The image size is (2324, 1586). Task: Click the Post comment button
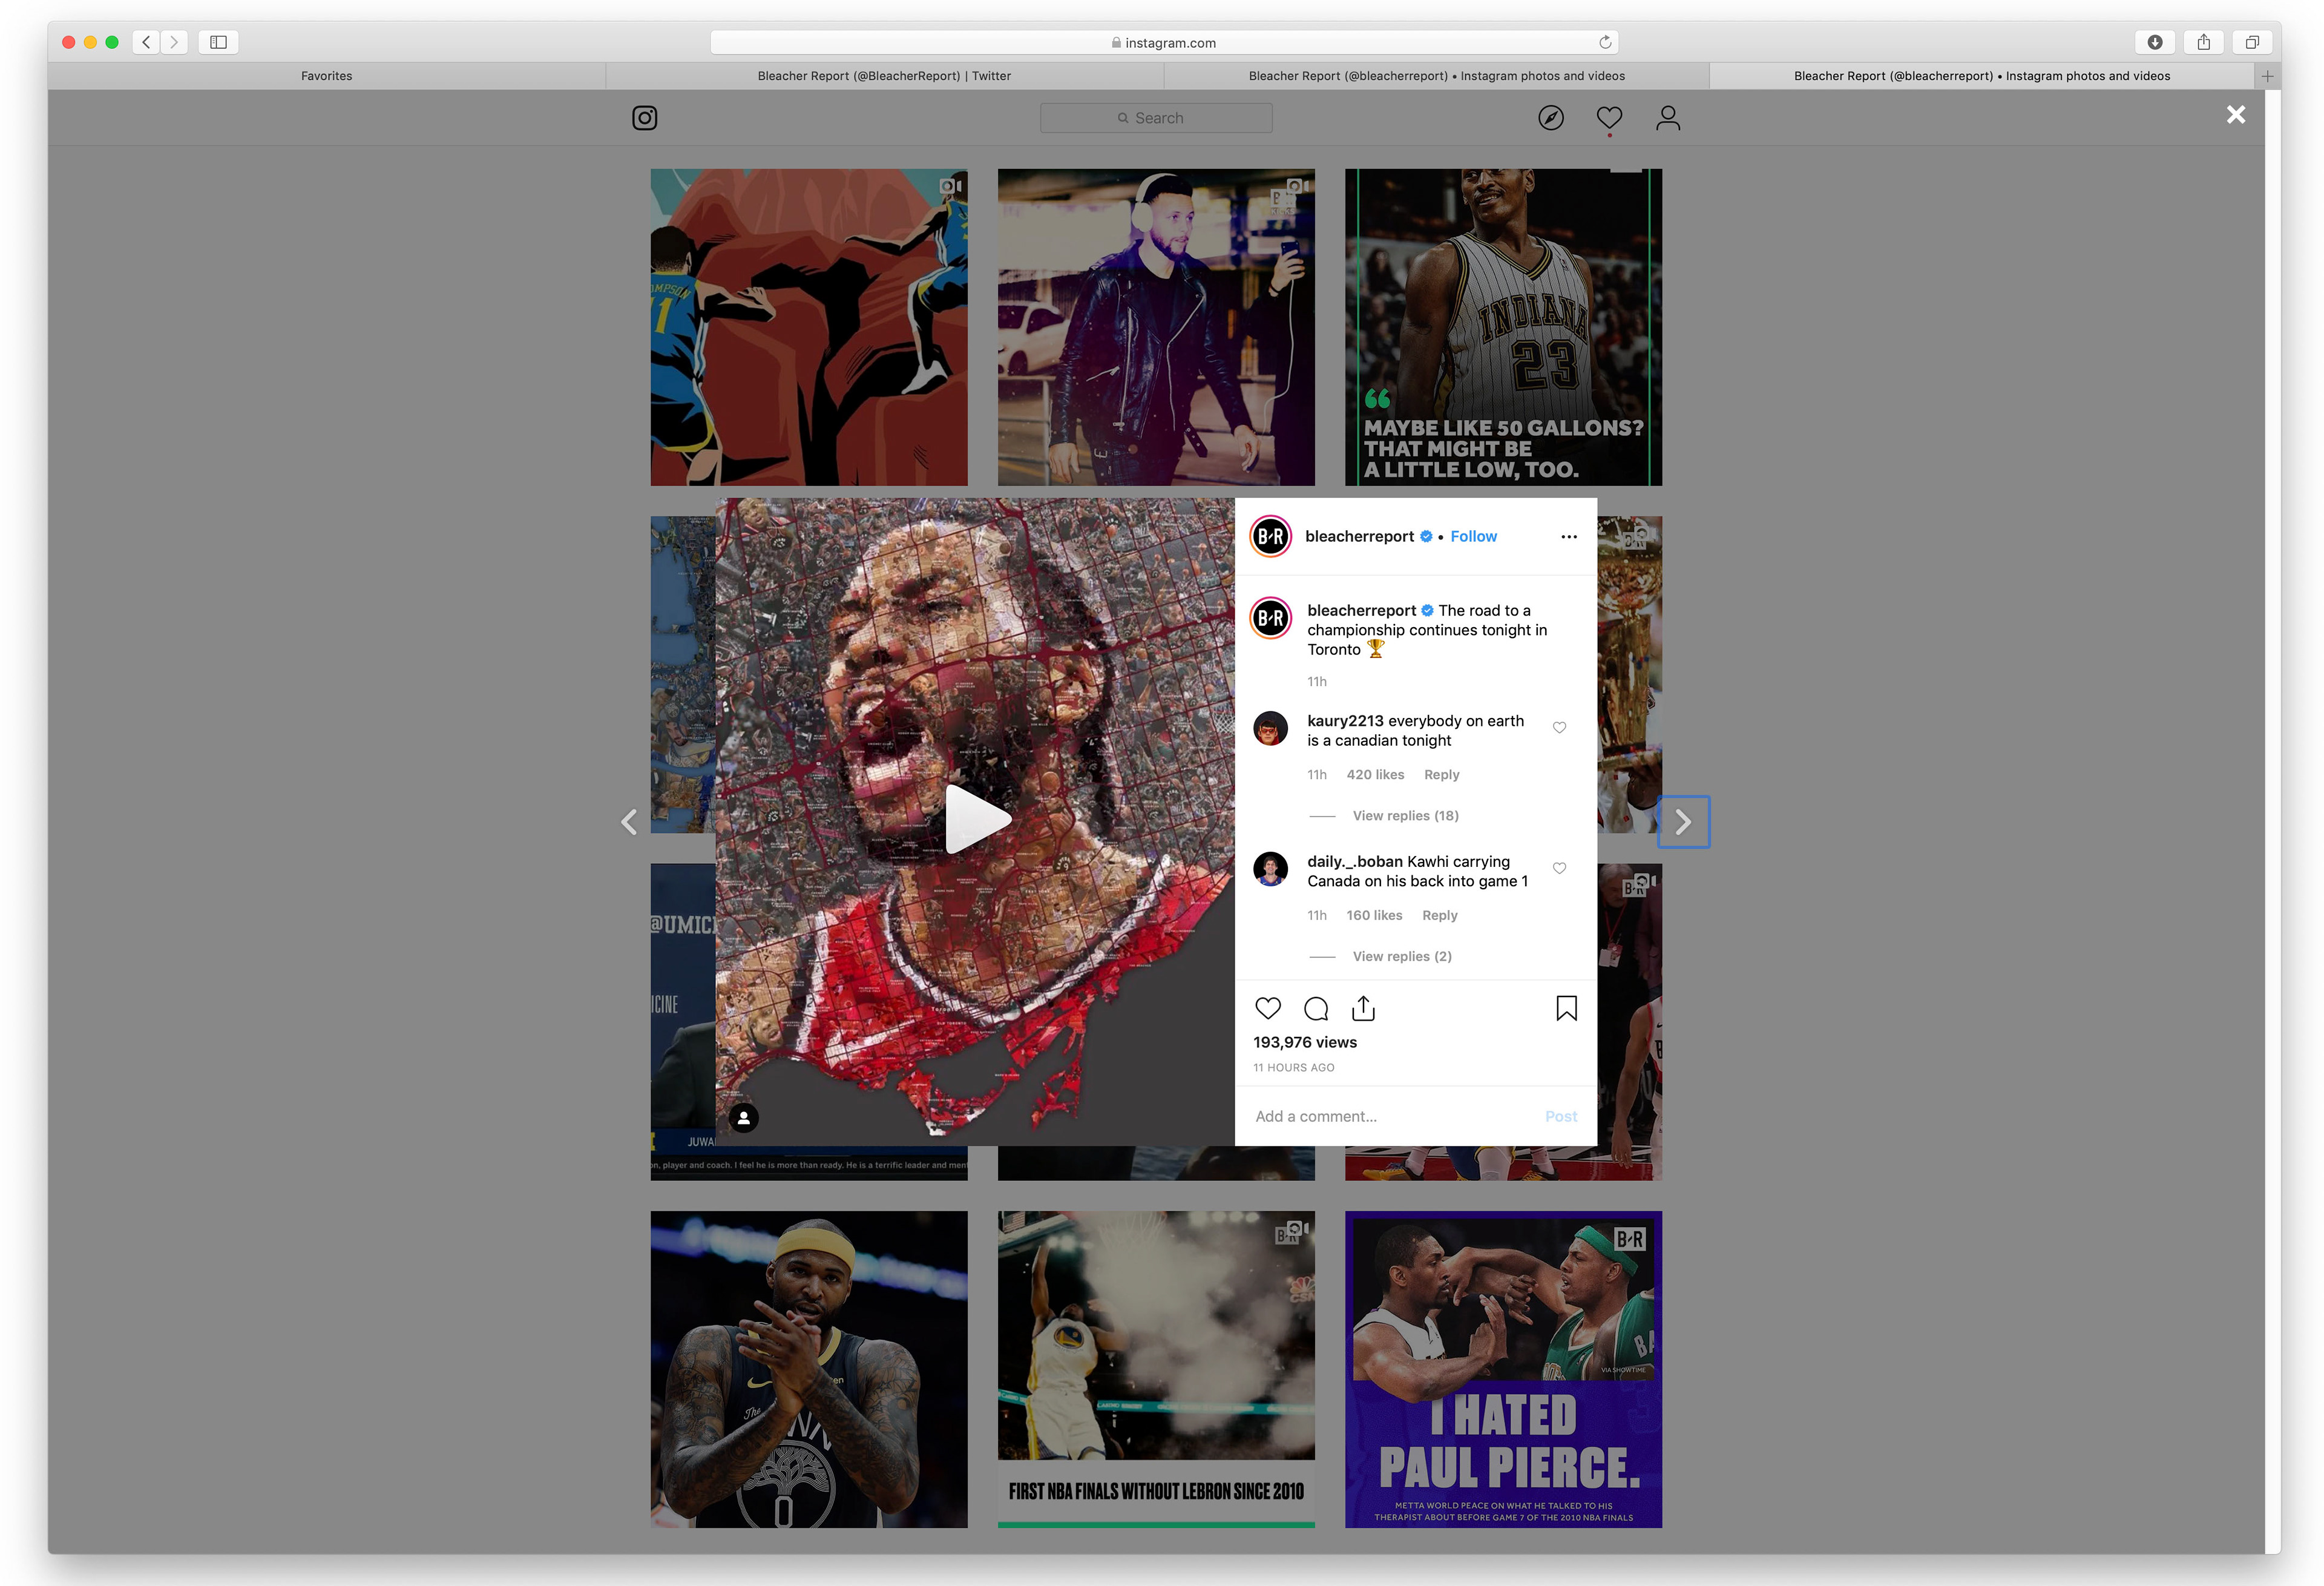(x=1561, y=1116)
